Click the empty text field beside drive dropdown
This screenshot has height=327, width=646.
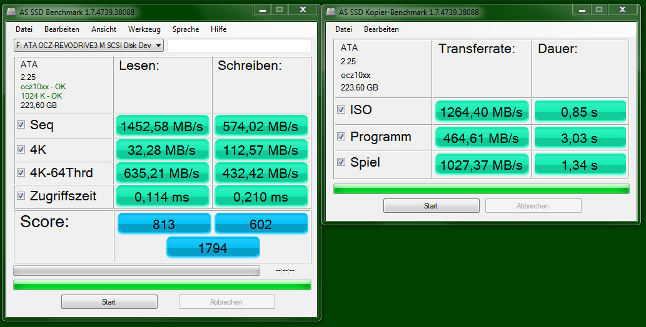pyautogui.click(x=239, y=46)
